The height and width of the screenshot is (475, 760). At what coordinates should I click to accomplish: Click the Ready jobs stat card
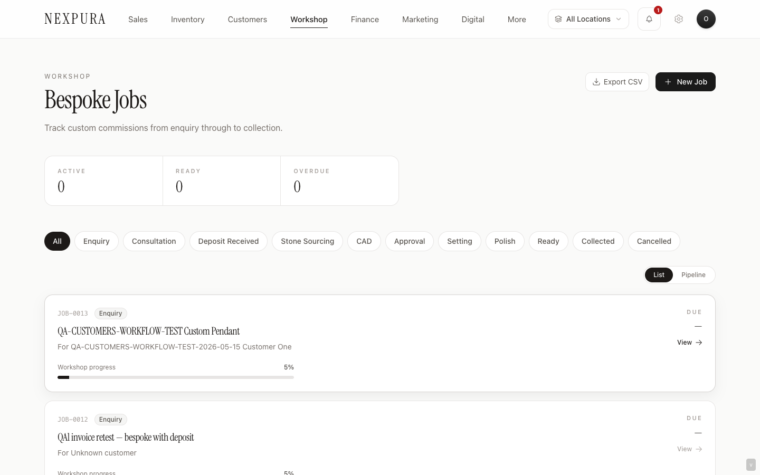coord(222,180)
